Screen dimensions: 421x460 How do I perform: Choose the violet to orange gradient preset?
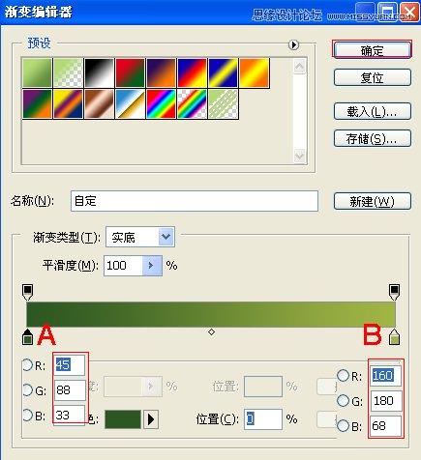click(162, 72)
